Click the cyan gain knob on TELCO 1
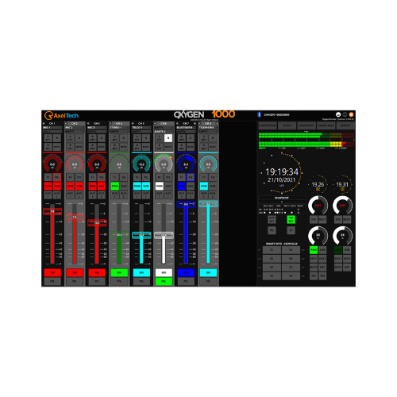 tap(141, 164)
